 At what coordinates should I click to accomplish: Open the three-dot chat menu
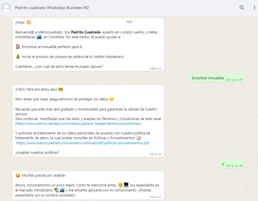pos(254,8)
